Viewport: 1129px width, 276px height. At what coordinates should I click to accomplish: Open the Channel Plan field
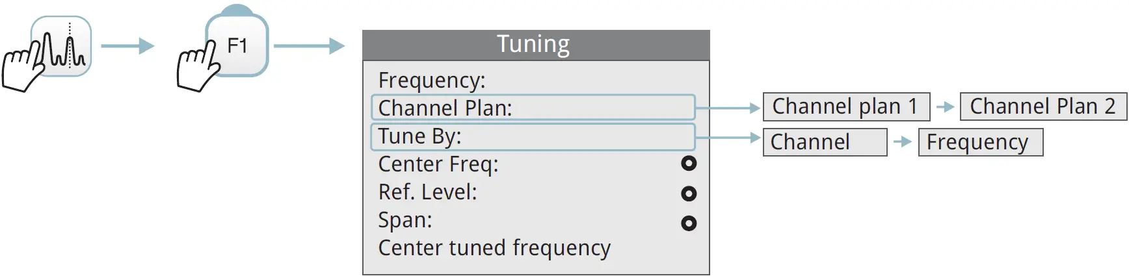tap(533, 108)
